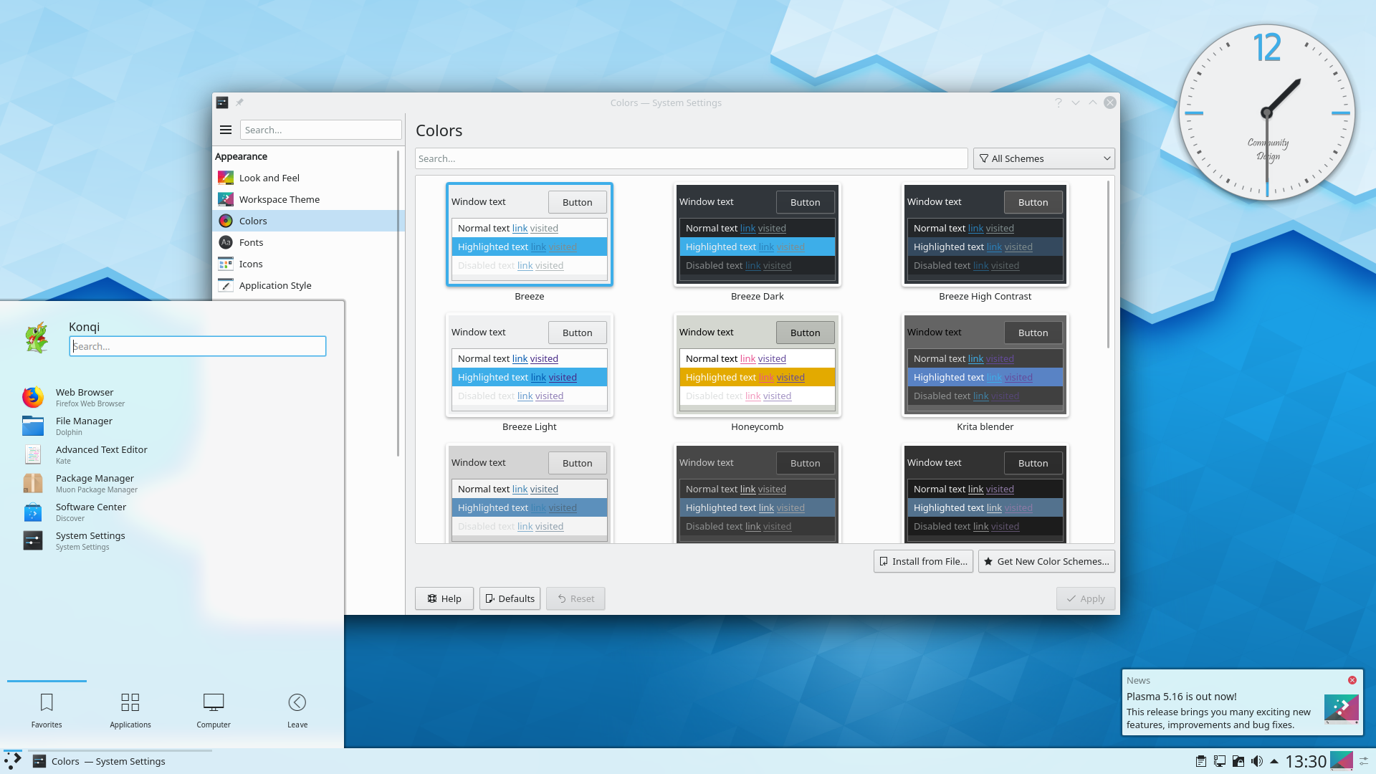1376x774 pixels.
Task: Click the Workspace Theme icon
Action: click(226, 199)
